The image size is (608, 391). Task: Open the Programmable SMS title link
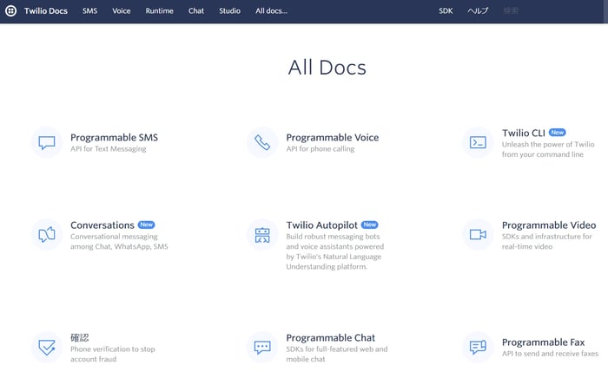pyautogui.click(x=114, y=138)
